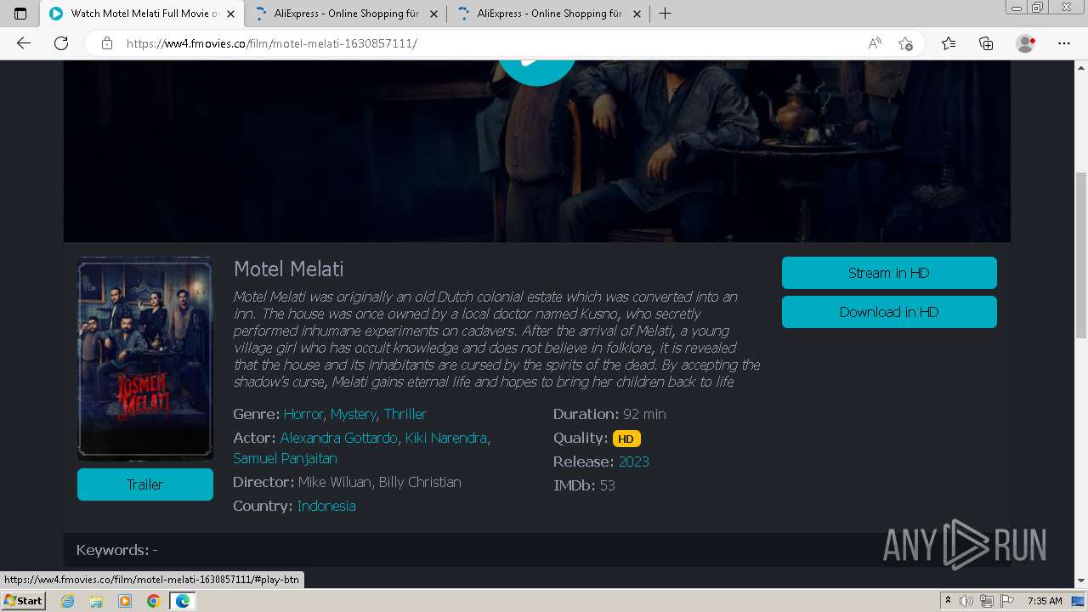This screenshot has width=1088, height=612.
Task: Open the Mystery genre link
Action: point(354,414)
